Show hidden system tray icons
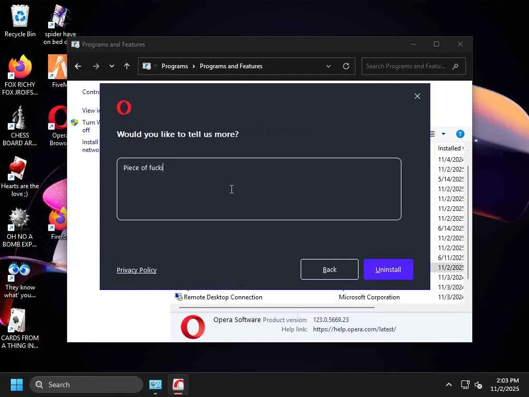 449,385
